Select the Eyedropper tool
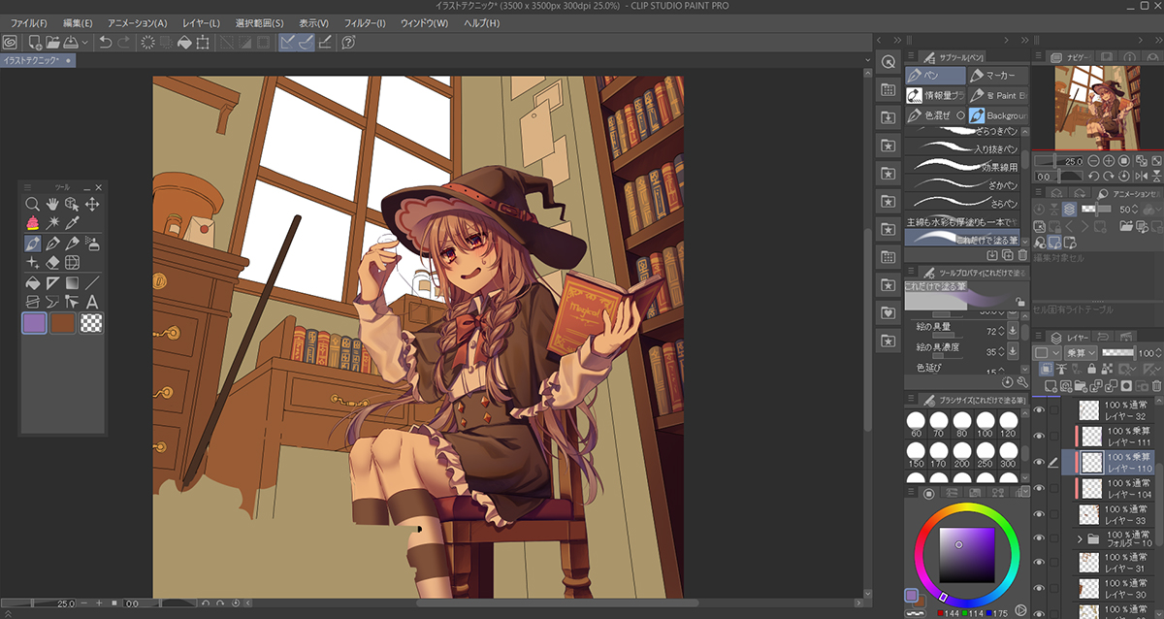This screenshot has height=619, width=1164. click(x=73, y=223)
